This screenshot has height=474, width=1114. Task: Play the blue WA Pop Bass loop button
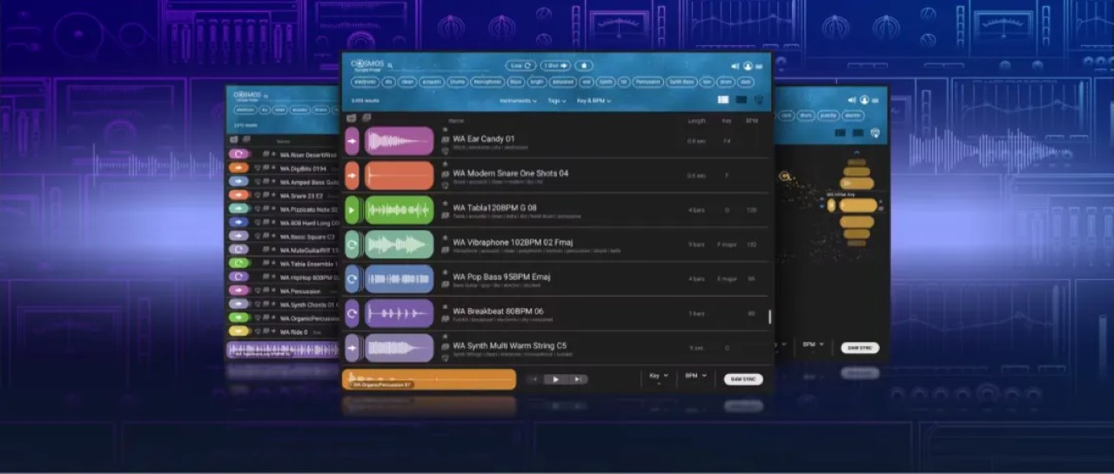point(352,278)
